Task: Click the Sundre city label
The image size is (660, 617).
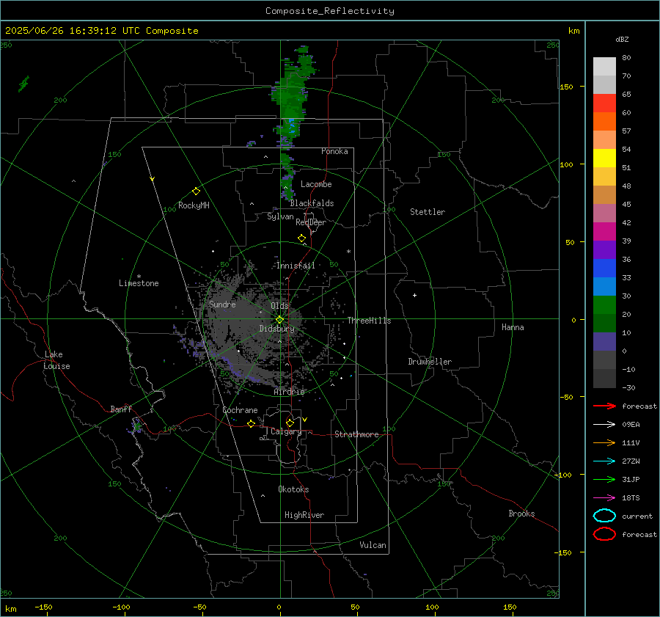Action: pos(222,304)
